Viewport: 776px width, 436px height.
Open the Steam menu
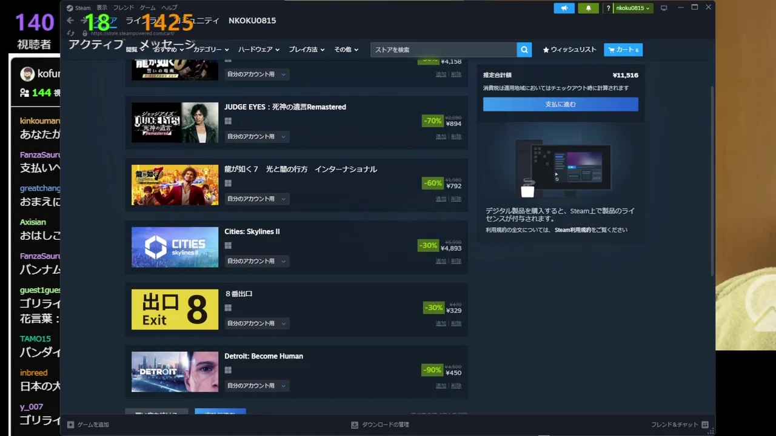click(x=79, y=8)
